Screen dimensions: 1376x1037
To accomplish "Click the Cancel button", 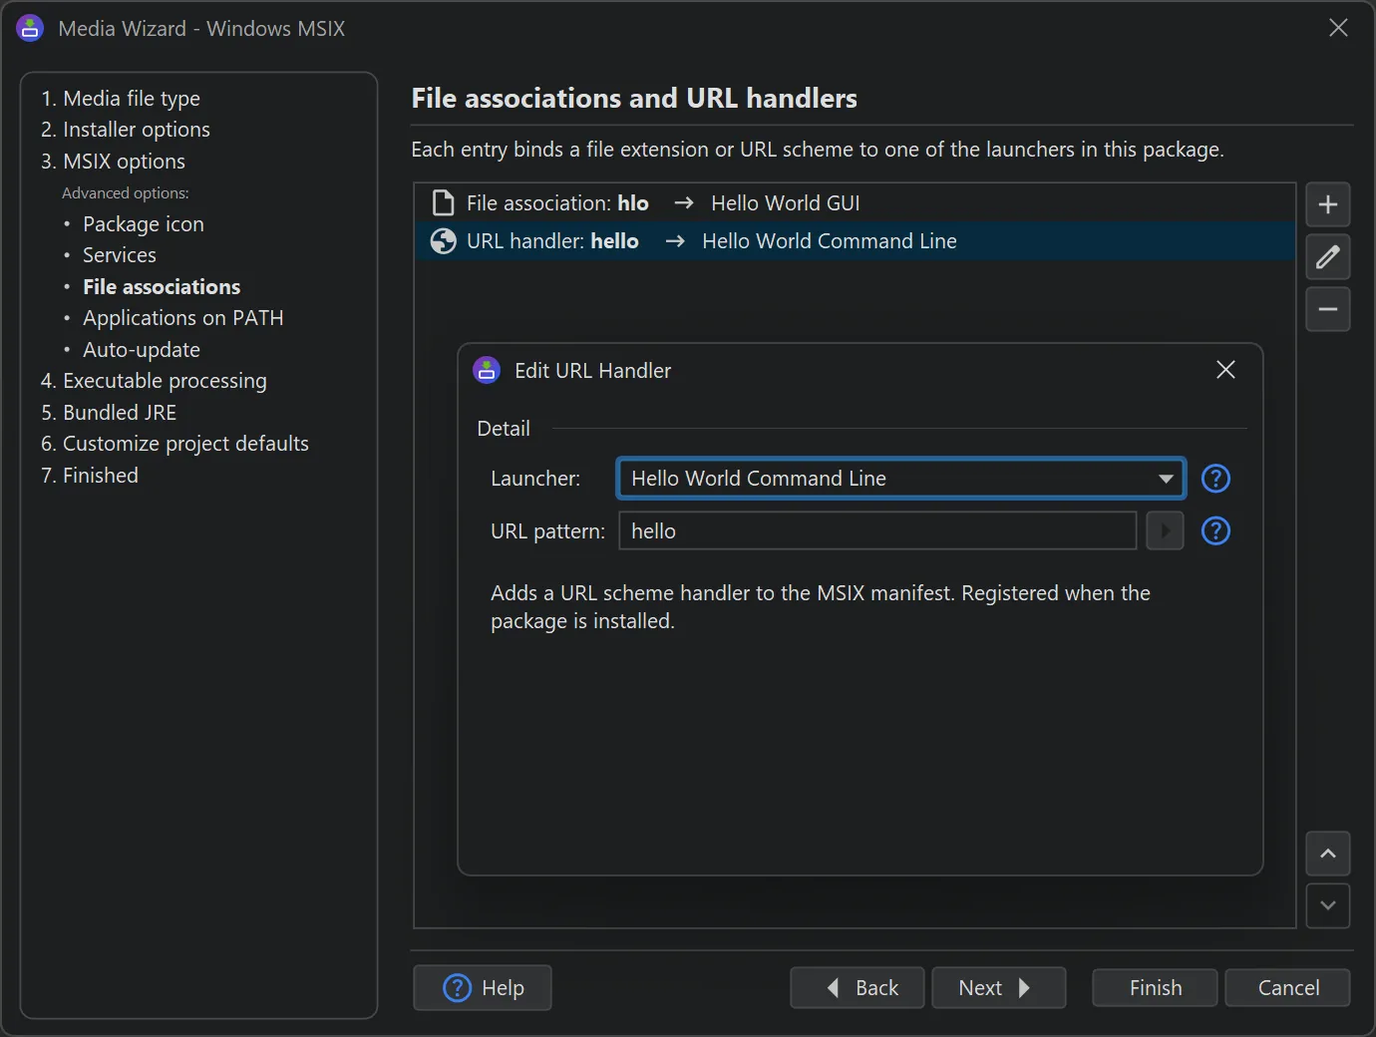I will pos(1288,988).
